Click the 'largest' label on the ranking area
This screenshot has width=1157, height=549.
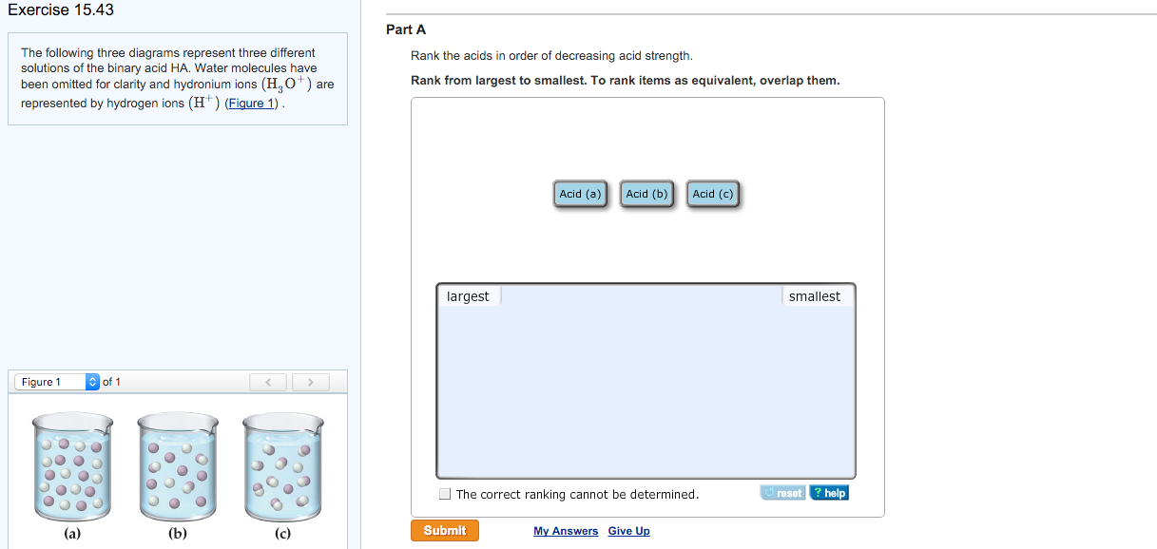[x=468, y=295]
